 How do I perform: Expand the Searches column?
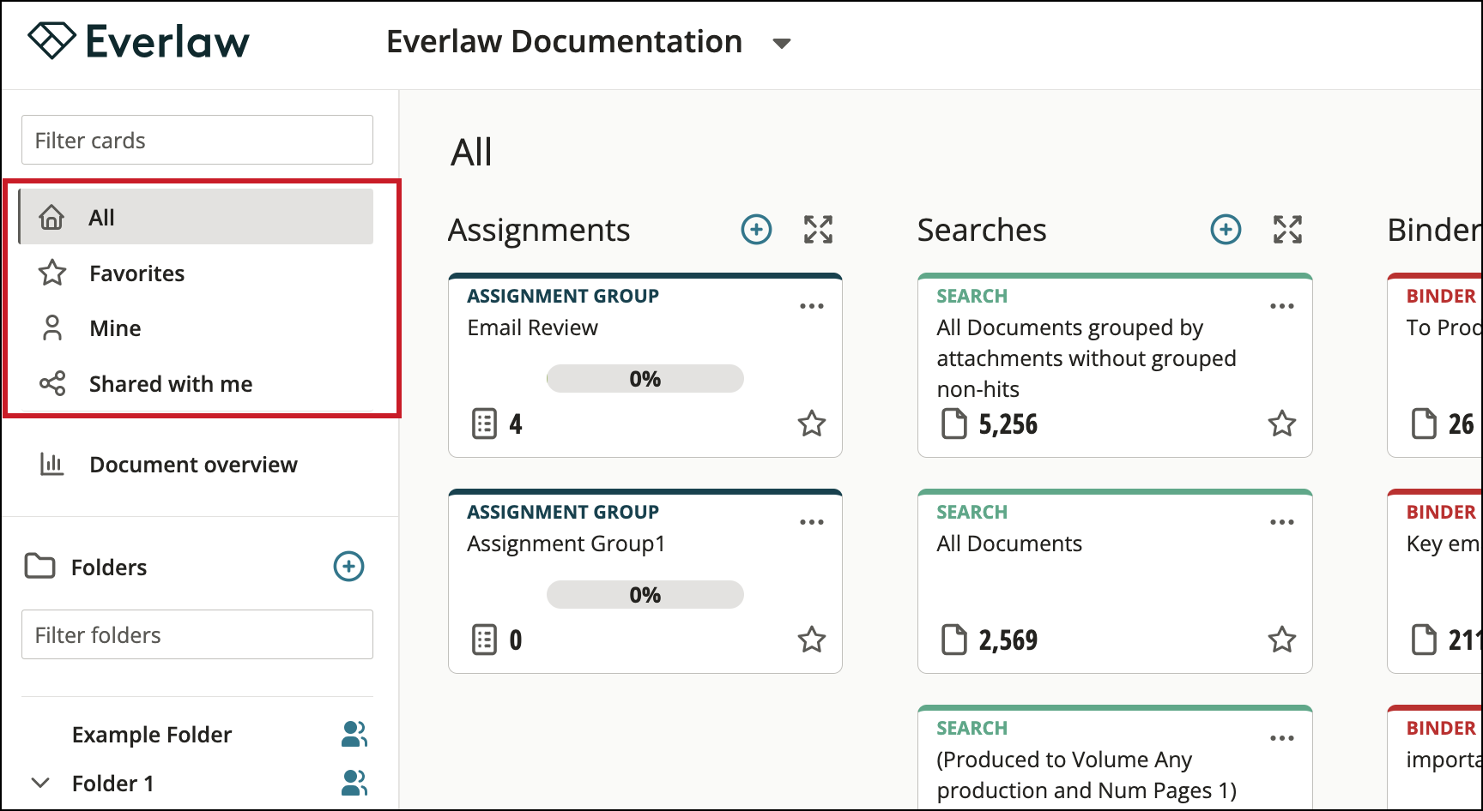[x=1288, y=230]
